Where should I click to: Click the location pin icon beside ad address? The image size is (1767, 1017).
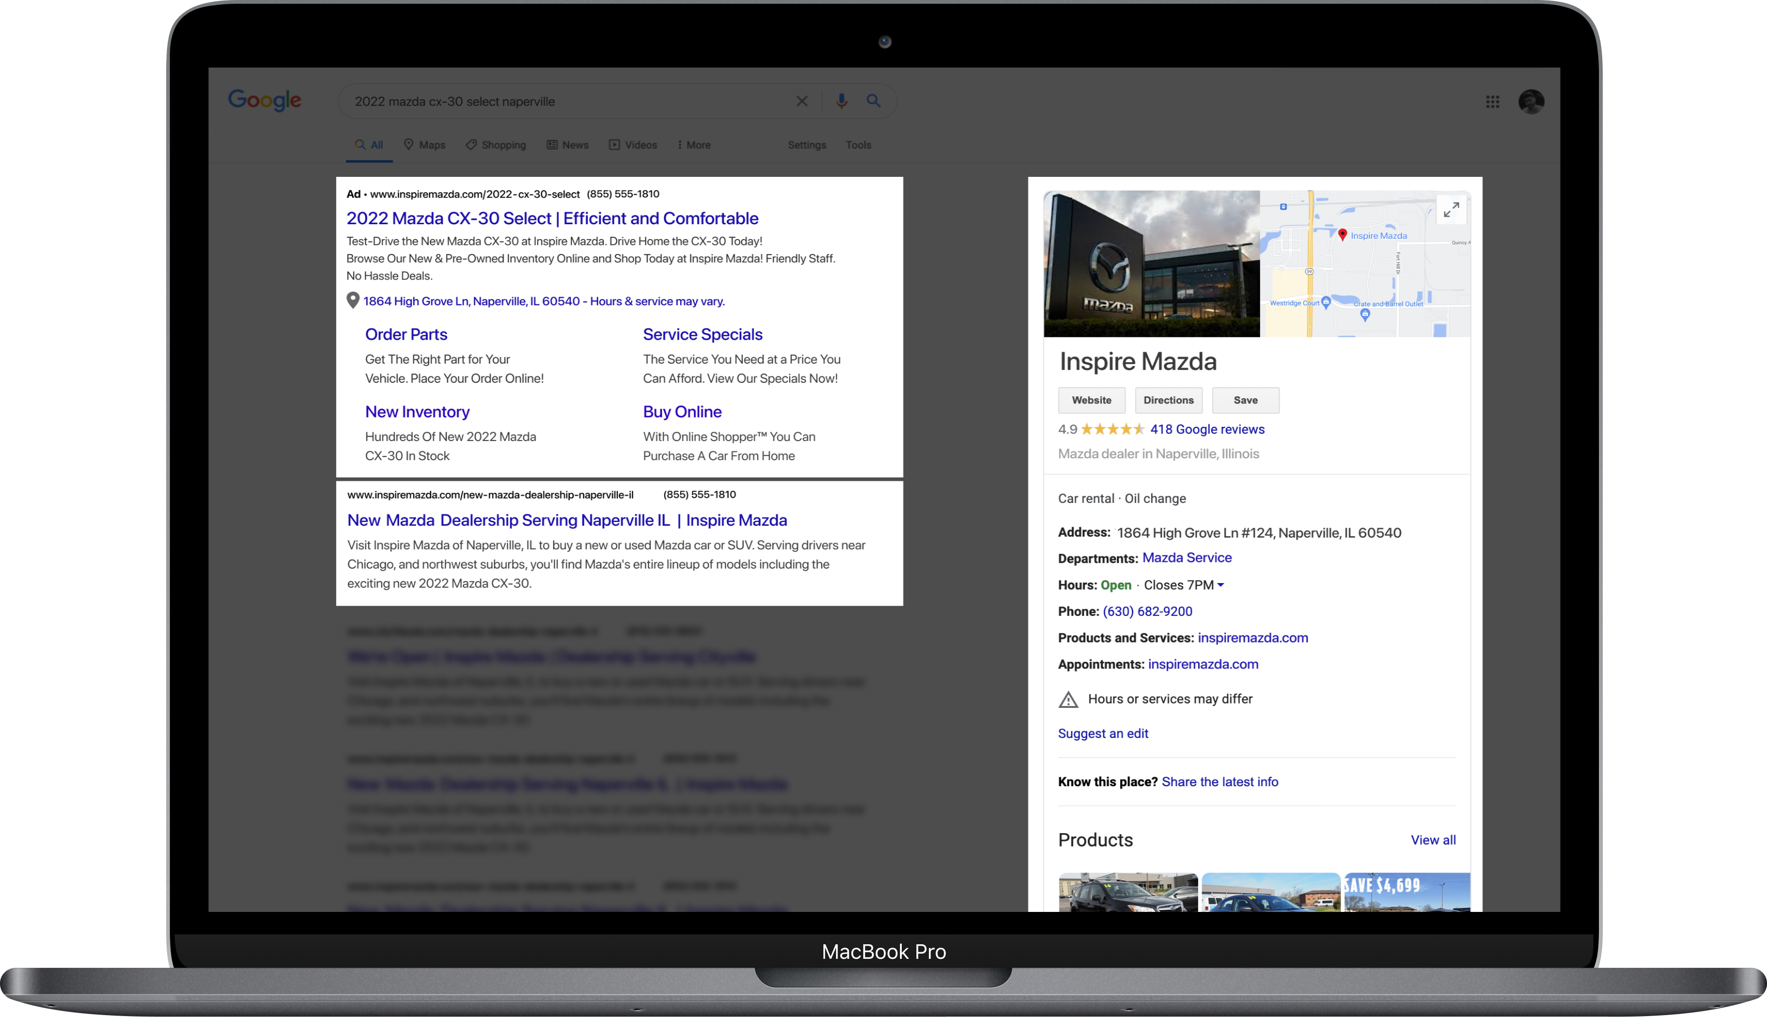pos(353,300)
